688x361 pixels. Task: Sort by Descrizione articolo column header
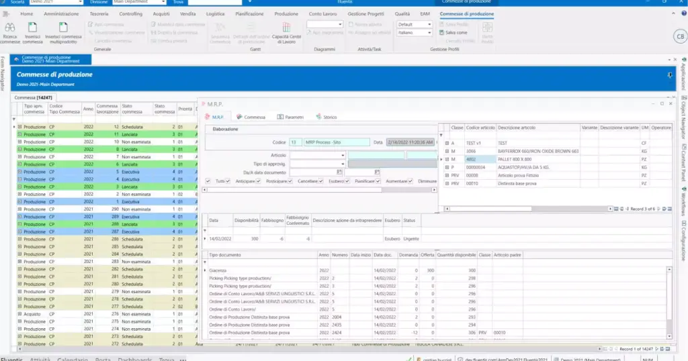click(537, 127)
